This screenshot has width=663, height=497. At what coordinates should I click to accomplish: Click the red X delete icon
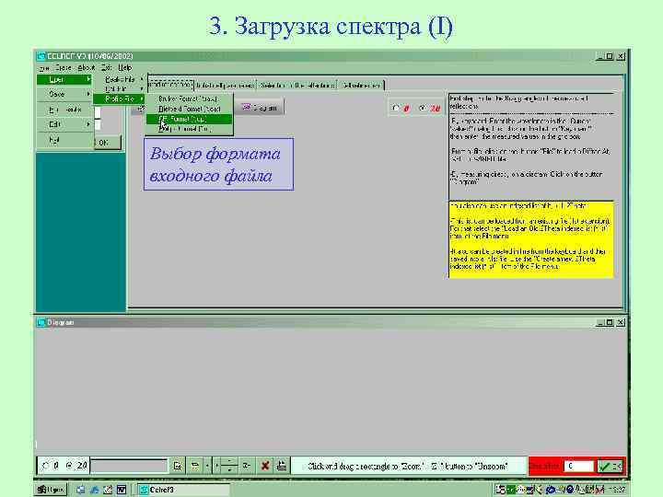pyautogui.click(x=265, y=466)
